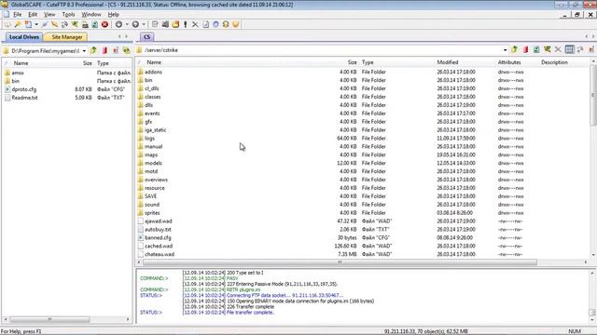Select Readme.txt in local pane
The image size is (597, 335).
pos(25,98)
